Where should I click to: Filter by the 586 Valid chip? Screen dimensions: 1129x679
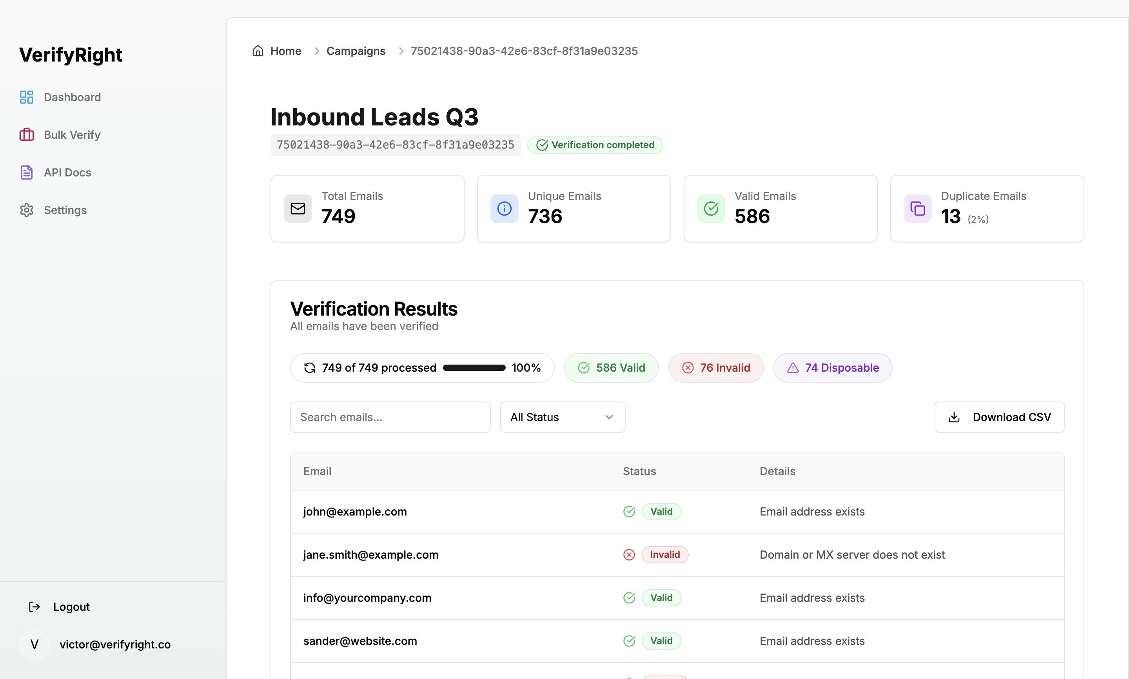click(x=611, y=368)
